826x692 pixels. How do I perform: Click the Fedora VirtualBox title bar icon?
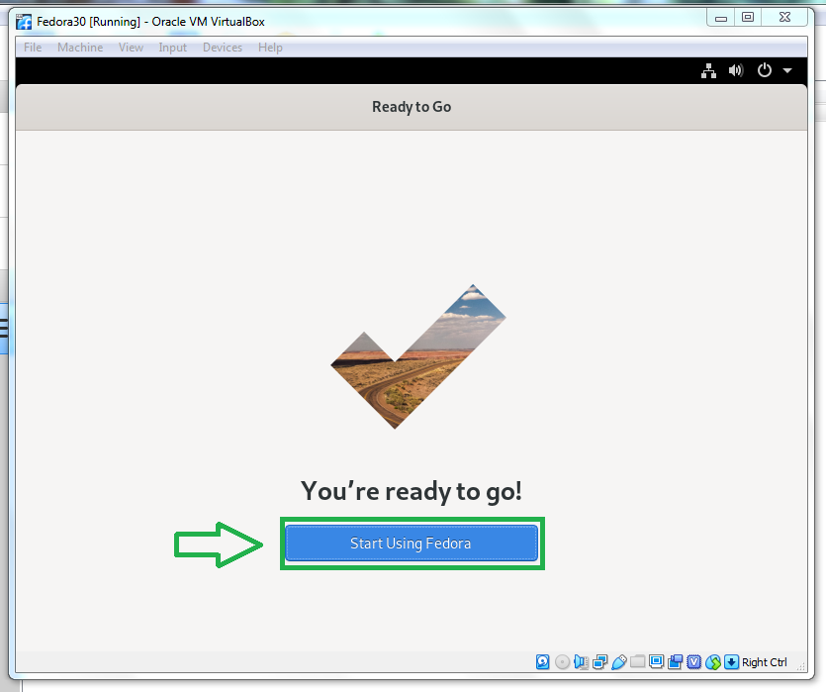(24, 22)
